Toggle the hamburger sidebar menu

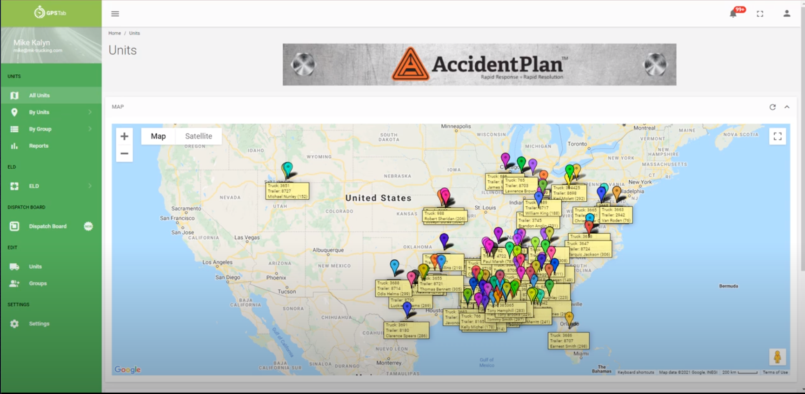115,14
